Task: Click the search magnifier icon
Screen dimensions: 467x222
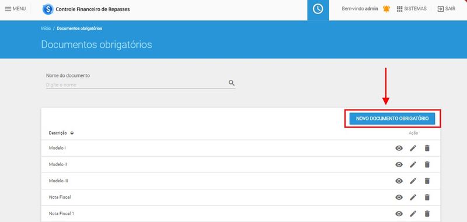Action: click(231, 83)
